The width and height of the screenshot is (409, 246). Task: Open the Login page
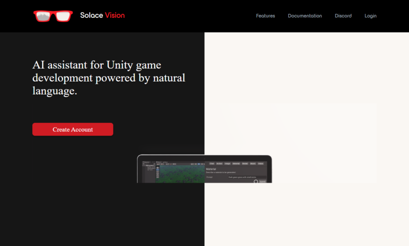[370, 16]
